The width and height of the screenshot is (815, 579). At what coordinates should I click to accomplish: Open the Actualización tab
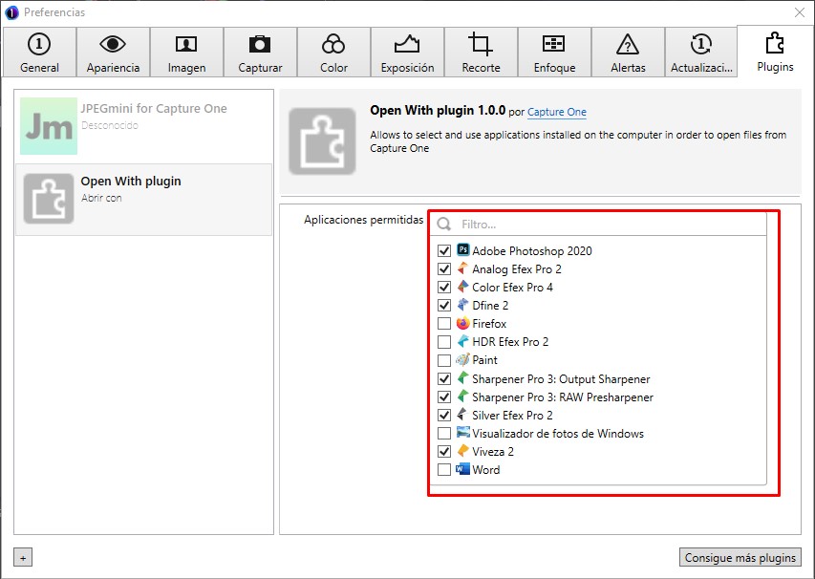[x=701, y=53]
